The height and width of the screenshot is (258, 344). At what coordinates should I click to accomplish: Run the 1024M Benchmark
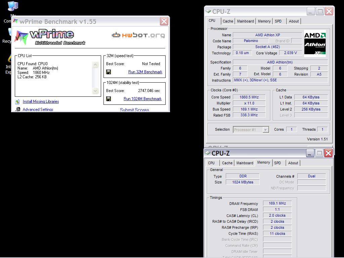pos(142,99)
